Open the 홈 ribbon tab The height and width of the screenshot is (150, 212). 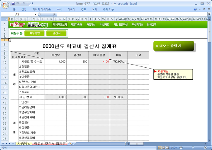(x=14, y=9)
